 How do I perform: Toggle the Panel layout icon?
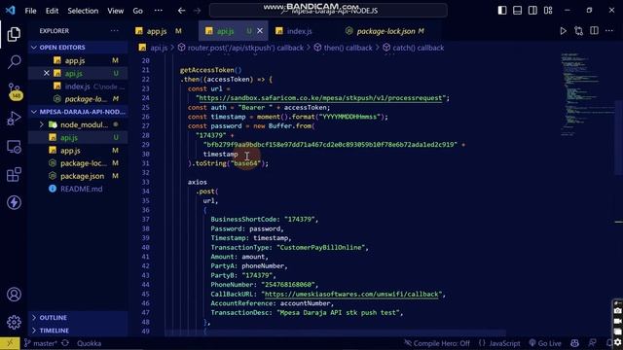(x=517, y=11)
